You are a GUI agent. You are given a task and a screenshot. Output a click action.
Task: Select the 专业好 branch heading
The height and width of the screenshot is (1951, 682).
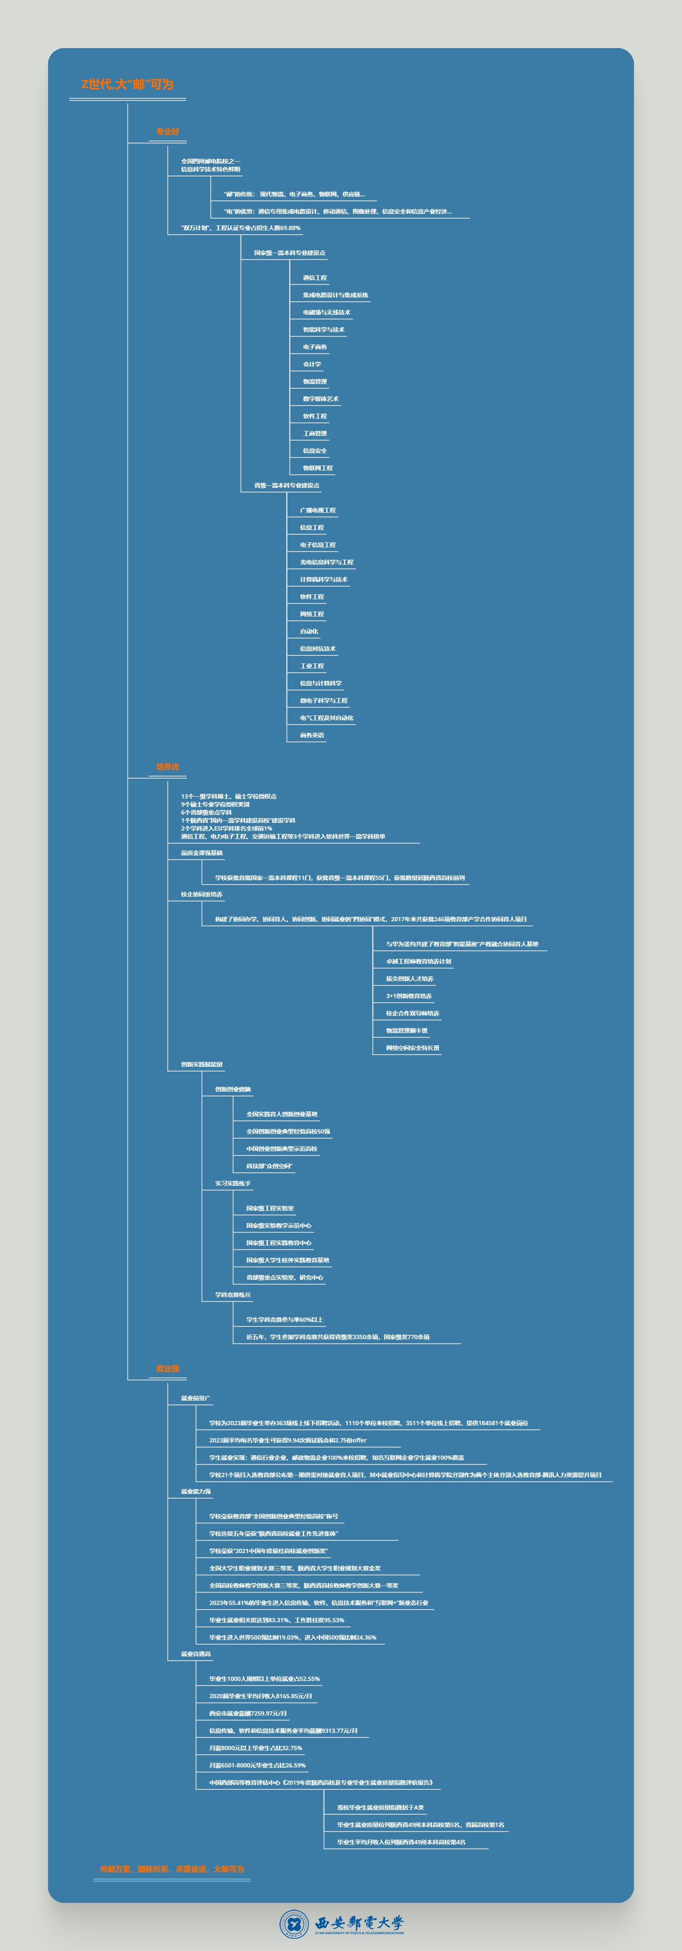click(168, 132)
